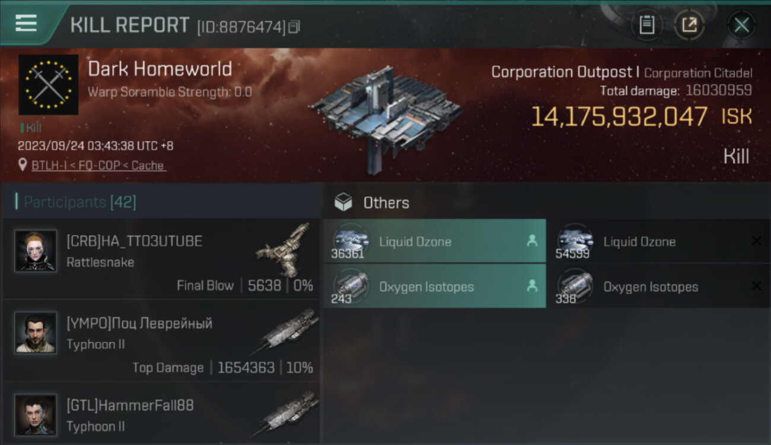This screenshot has height=445, width=771.
Task: Copy the kill report ID icon
Action: pyautogui.click(x=294, y=27)
